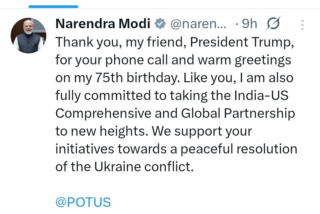Open the @POTUS mention link
Screen dimensions: 320x214
pos(83,202)
